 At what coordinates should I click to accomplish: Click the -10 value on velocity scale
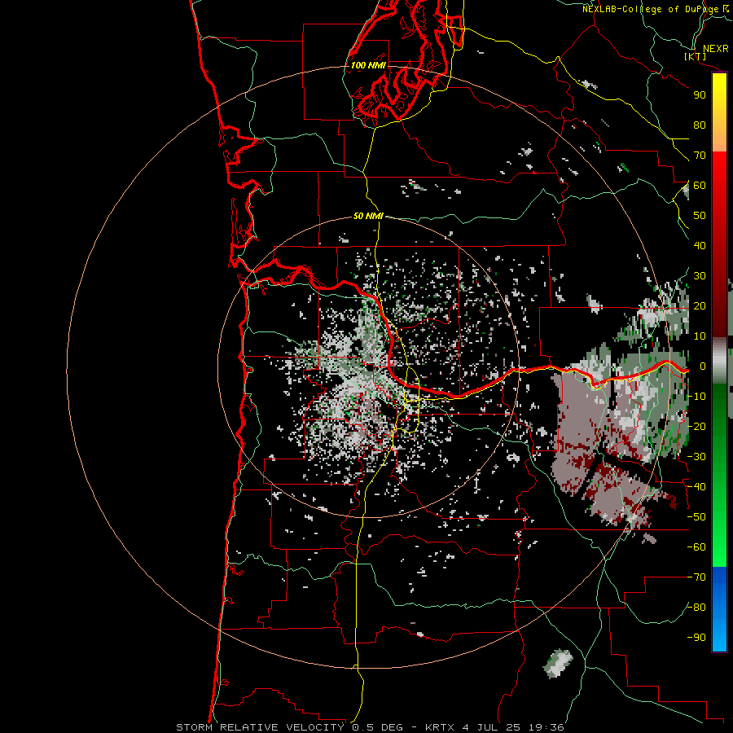[696, 397]
